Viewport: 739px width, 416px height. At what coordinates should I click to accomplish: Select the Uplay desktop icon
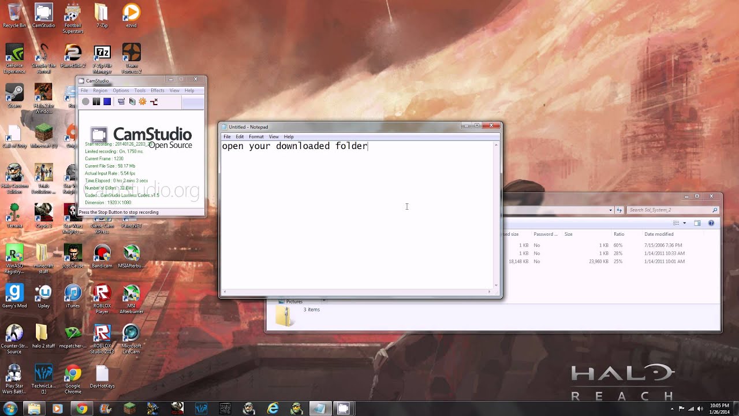(44, 296)
